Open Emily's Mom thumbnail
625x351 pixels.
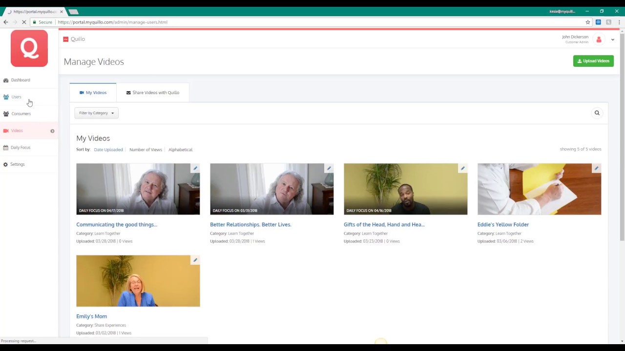pos(138,281)
